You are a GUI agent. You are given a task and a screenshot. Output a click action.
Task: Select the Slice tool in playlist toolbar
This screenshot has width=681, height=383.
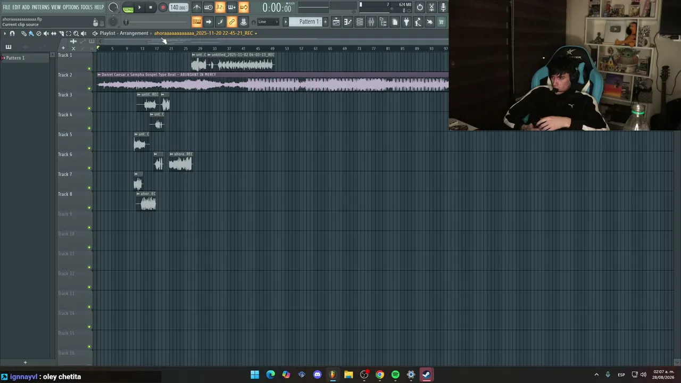tap(61, 34)
